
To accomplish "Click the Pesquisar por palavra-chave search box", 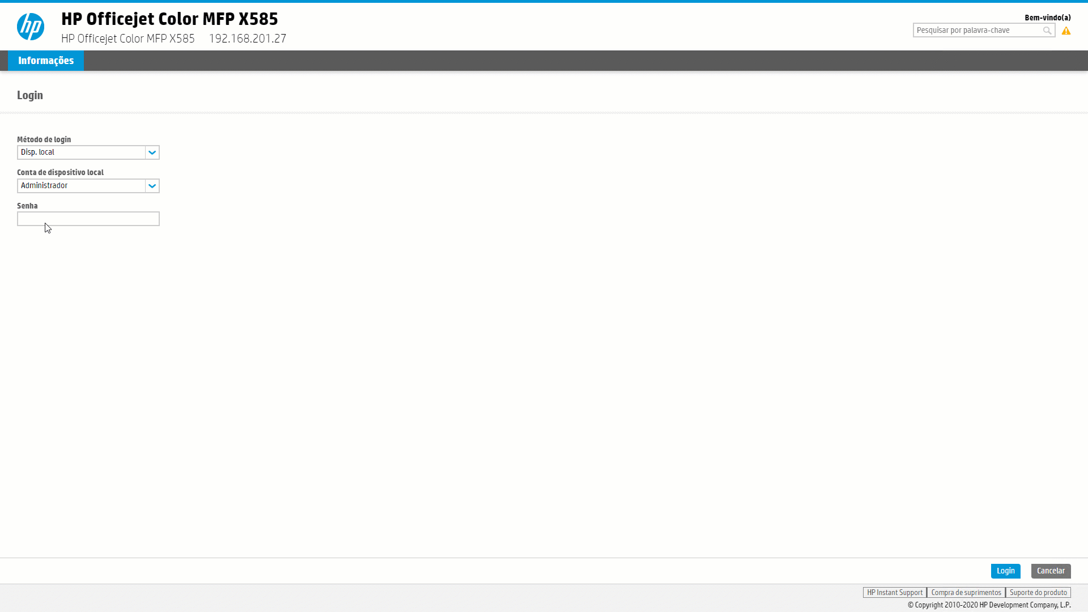I will (x=976, y=30).
